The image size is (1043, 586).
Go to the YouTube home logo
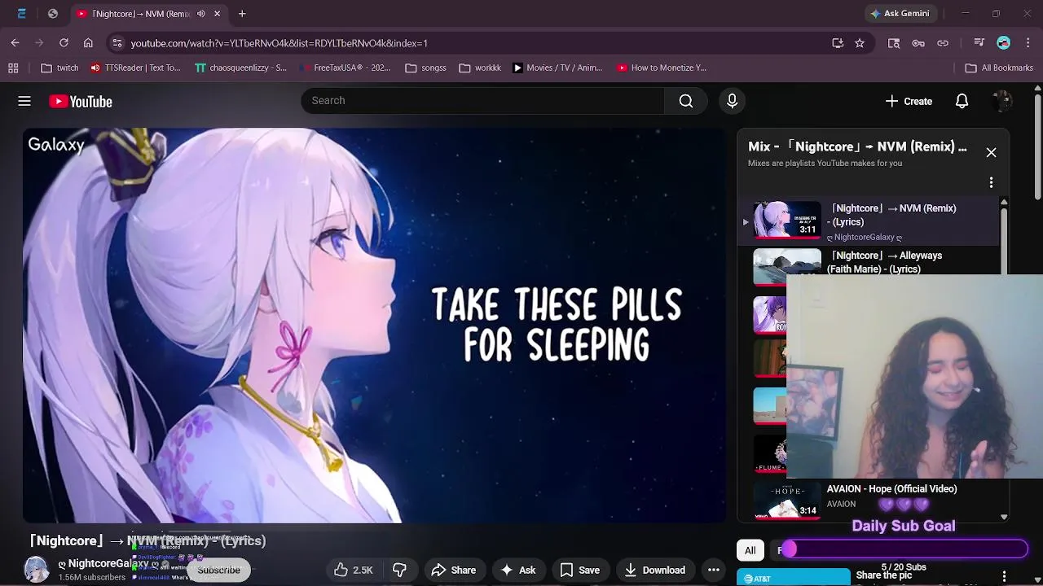(x=80, y=101)
